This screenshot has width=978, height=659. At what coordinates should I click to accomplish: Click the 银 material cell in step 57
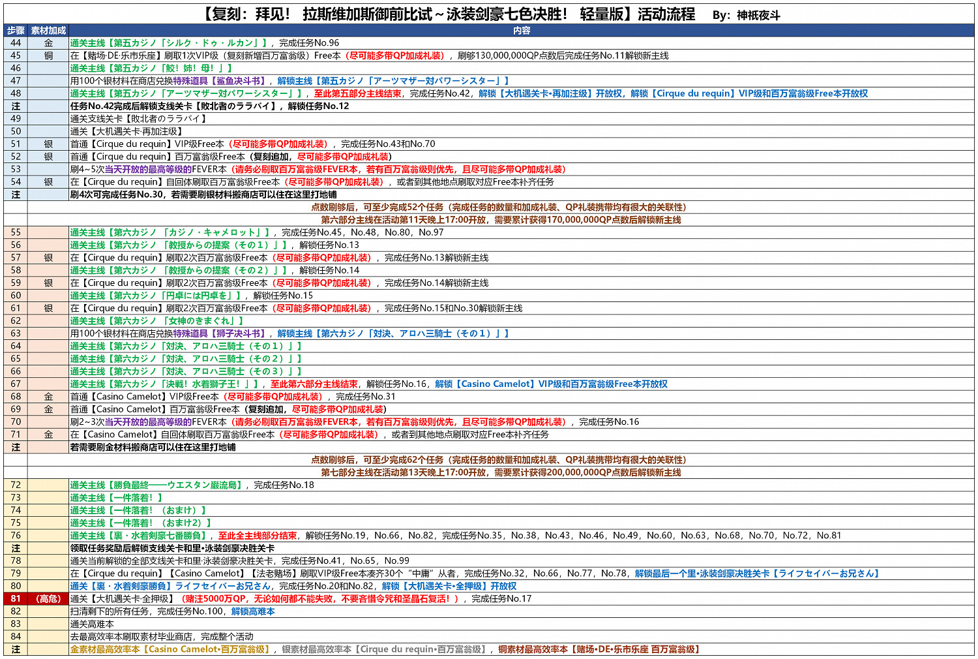tap(48, 258)
